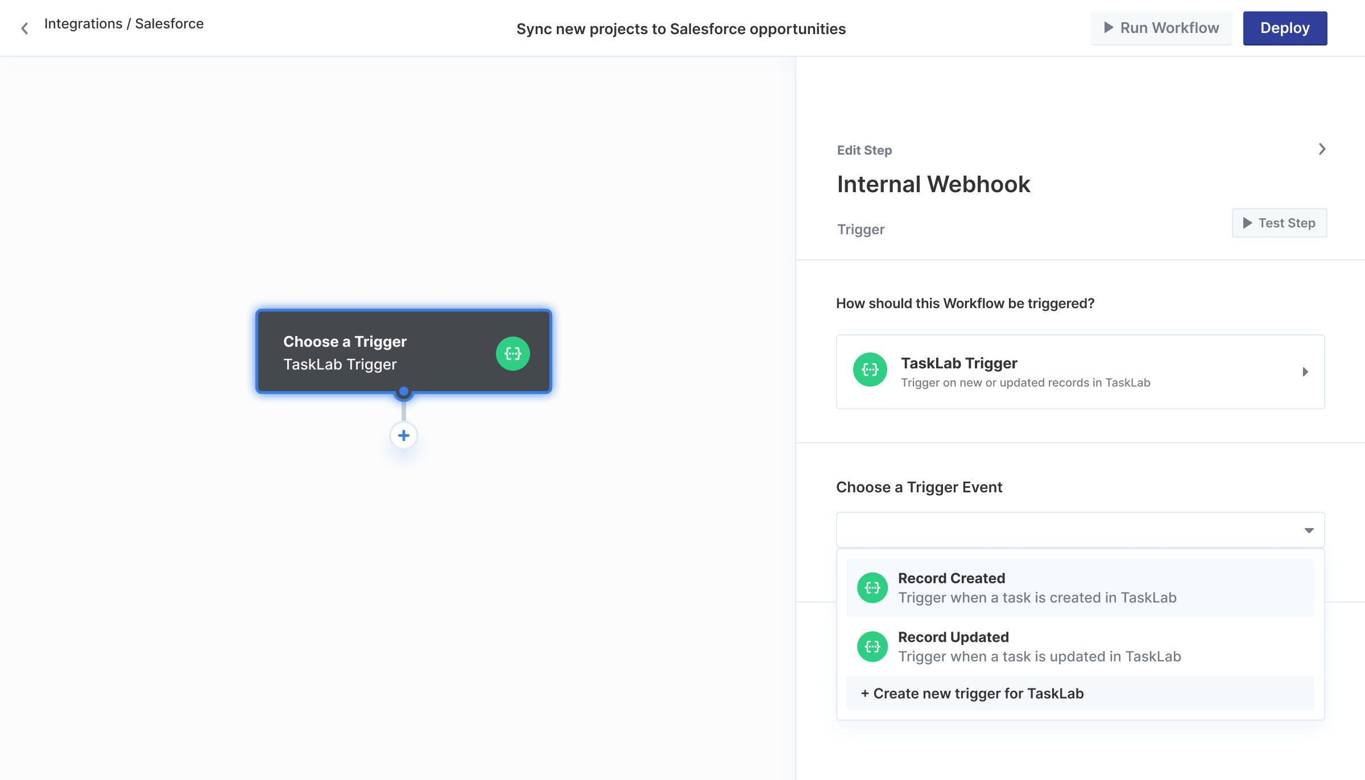Toggle the Trigger Event dropdown arrow
1365x780 pixels.
[x=1309, y=530]
